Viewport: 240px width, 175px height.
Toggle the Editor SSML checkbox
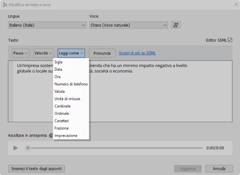(x=230, y=40)
